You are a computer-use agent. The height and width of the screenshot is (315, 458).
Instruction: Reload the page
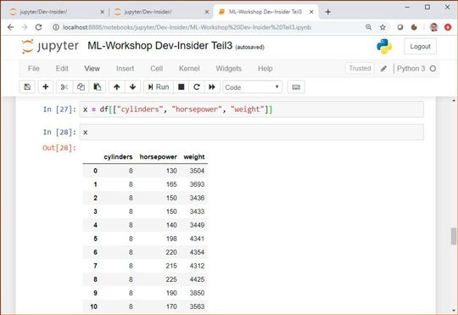38,27
